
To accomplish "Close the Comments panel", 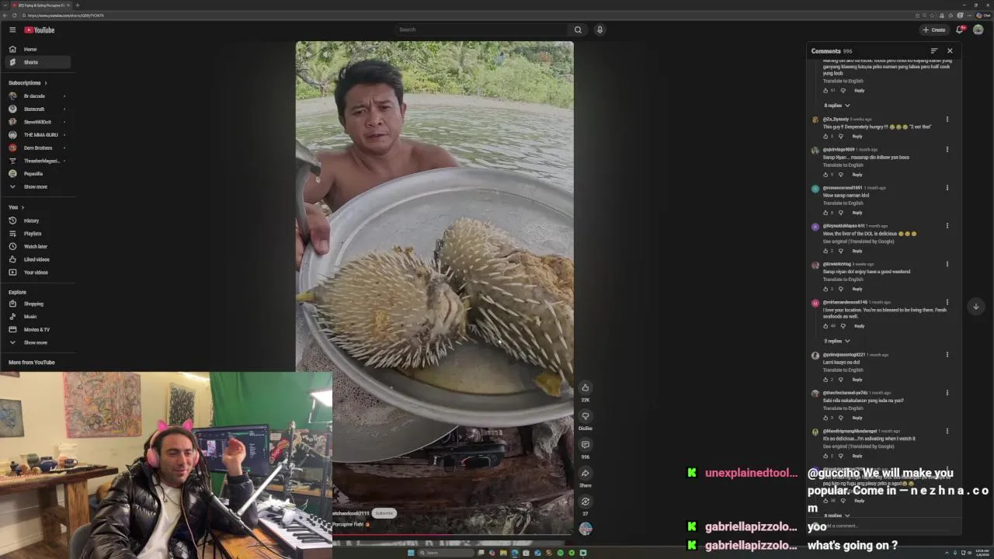I will (950, 51).
